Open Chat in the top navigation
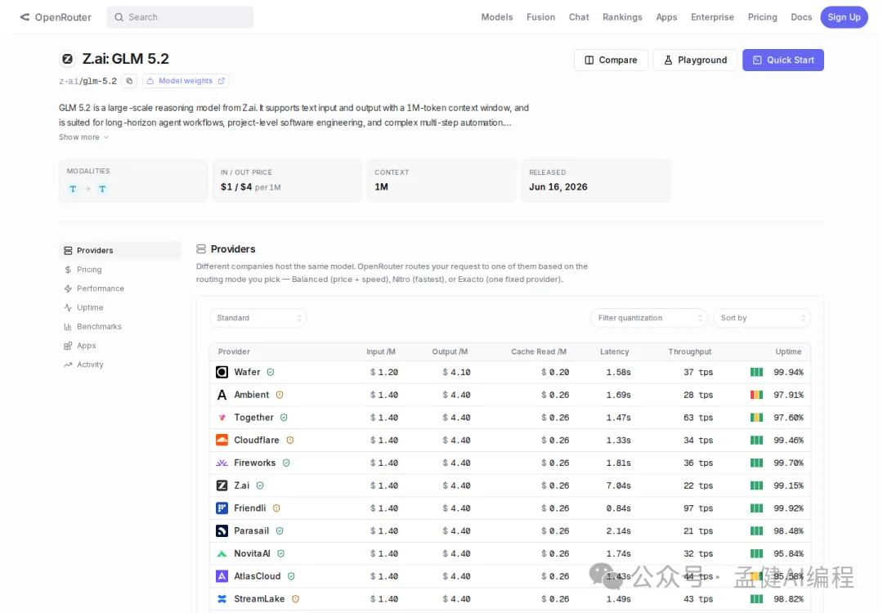 point(578,17)
